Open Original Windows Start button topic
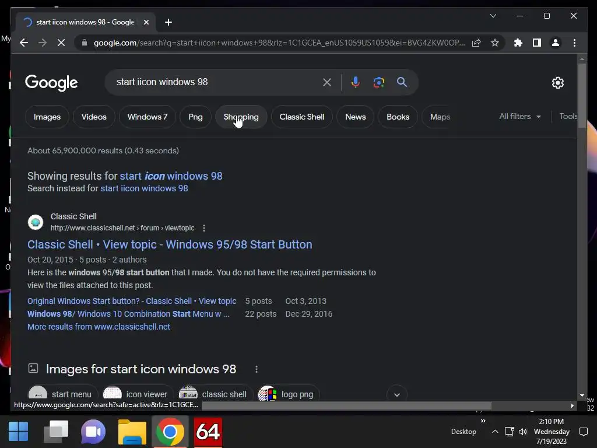 [132, 301]
